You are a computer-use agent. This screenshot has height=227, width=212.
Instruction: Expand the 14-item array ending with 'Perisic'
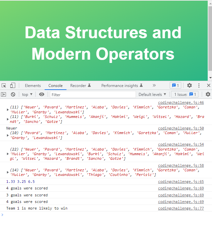tap(8, 172)
